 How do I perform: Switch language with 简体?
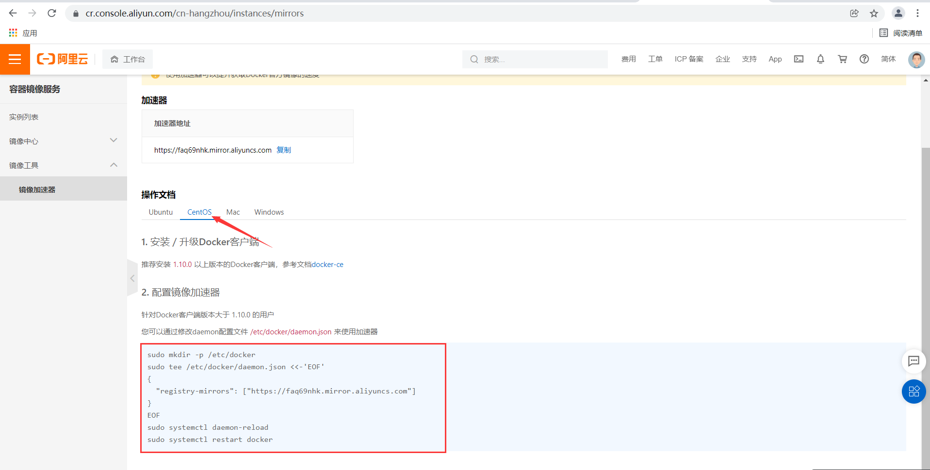[888, 59]
